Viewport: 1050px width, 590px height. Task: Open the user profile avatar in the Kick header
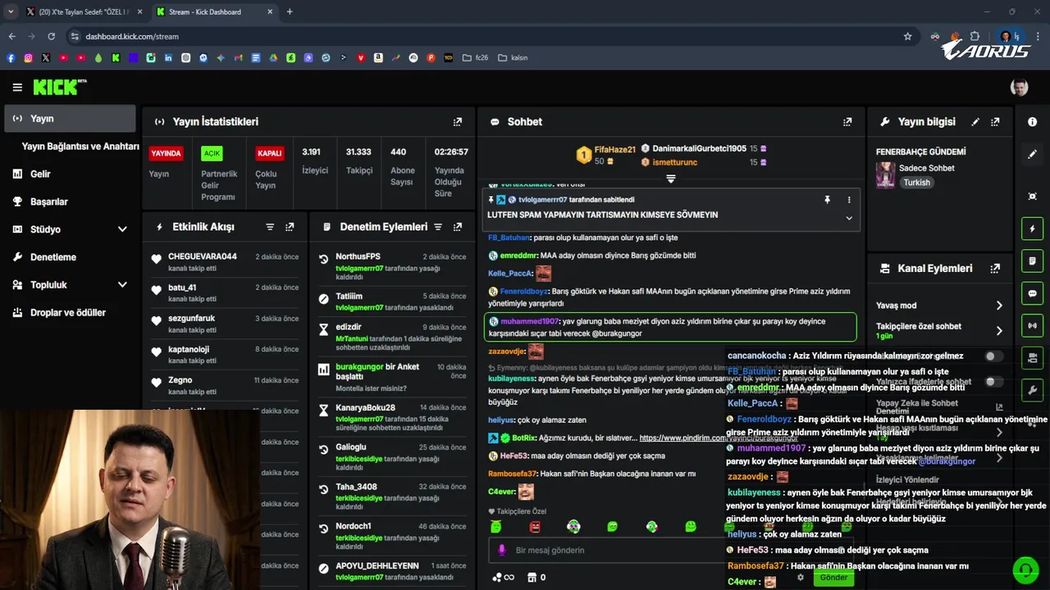click(1019, 87)
